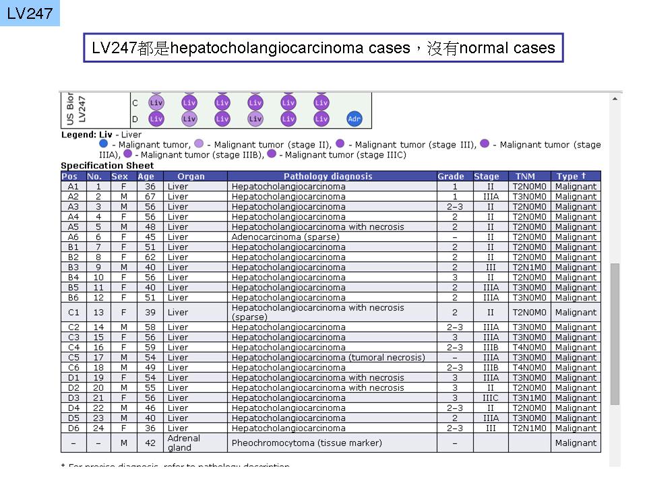Screen dimensions: 647x485
Task: Click the fourth Liv core in row C
Action: click(x=255, y=102)
